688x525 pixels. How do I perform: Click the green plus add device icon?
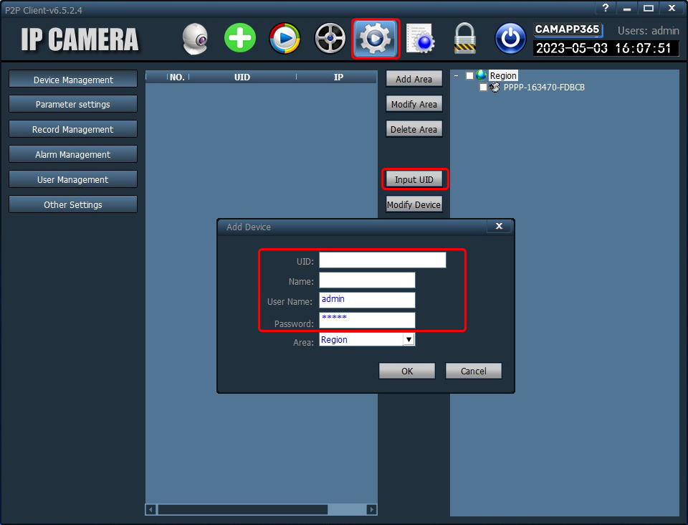(x=240, y=38)
